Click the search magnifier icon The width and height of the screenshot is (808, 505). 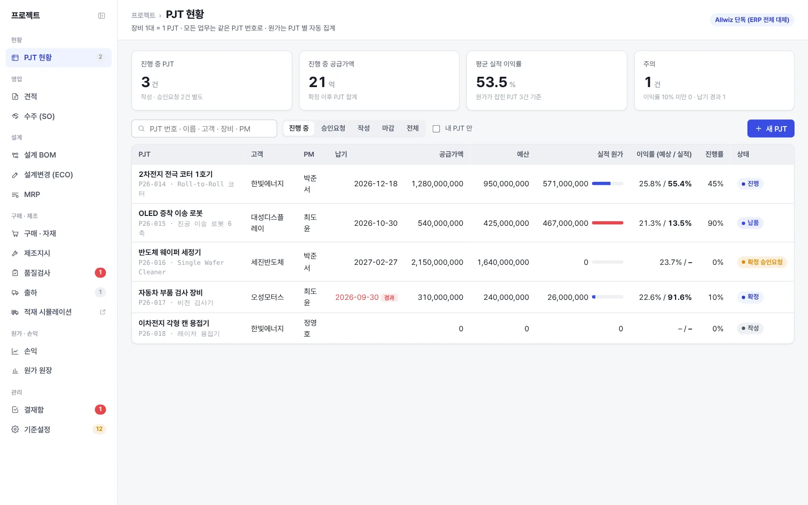pos(141,129)
